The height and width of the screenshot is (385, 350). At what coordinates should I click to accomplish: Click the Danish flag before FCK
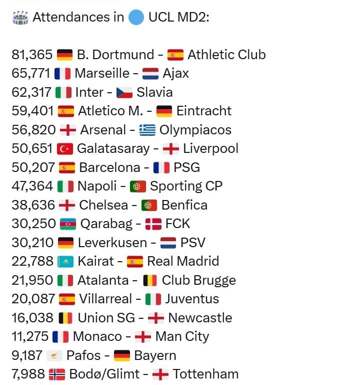pyautogui.click(x=153, y=224)
